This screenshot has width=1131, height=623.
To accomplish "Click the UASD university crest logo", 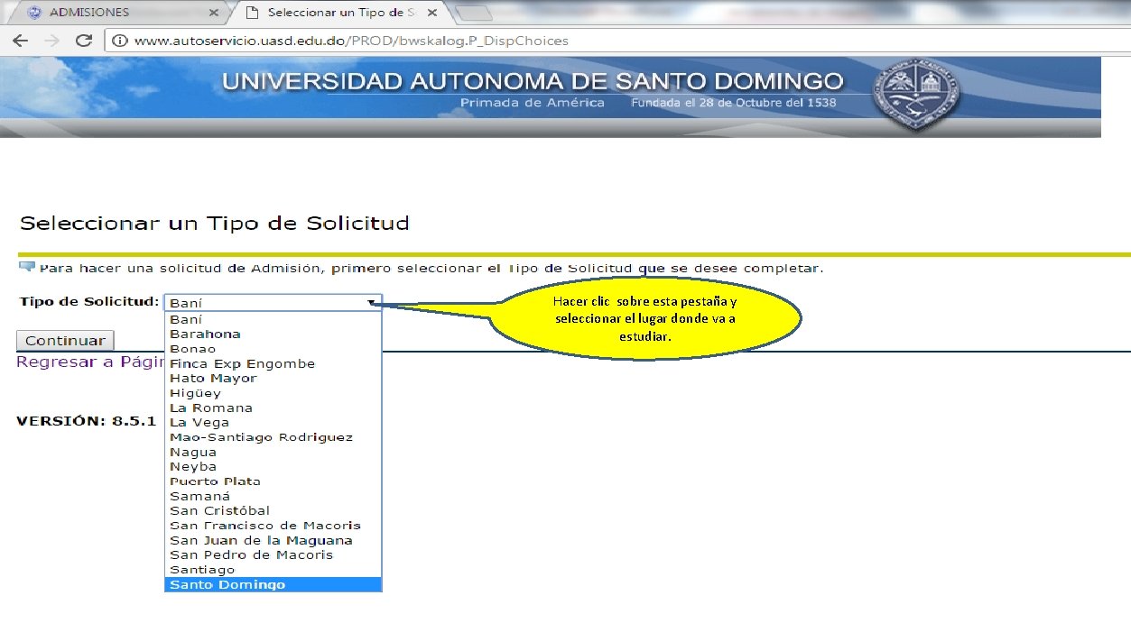I will pyautogui.click(x=917, y=94).
